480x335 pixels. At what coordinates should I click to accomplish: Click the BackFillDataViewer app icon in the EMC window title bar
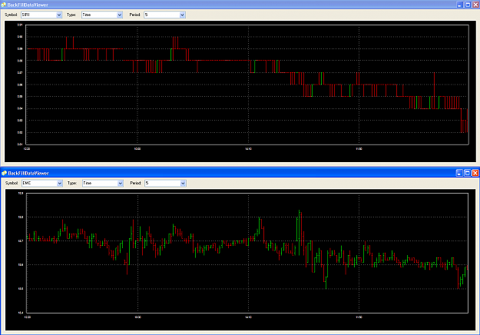(4, 173)
